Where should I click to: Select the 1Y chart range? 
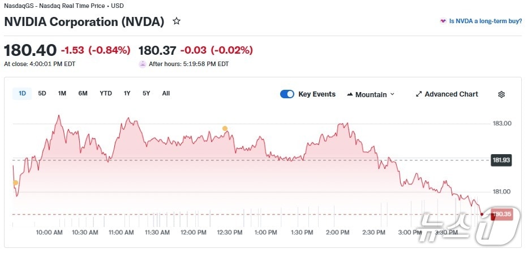(127, 93)
